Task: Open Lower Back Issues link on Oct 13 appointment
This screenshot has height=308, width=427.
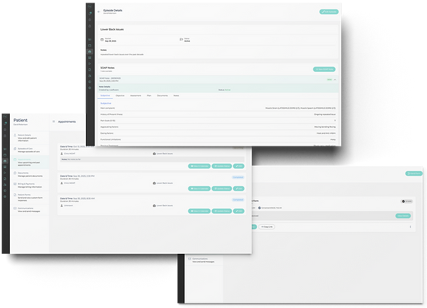Action: tap(165, 154)
